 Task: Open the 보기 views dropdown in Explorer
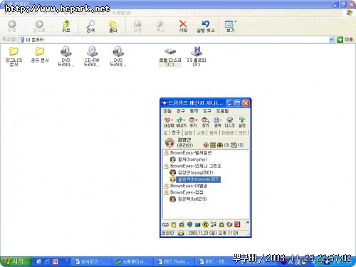(230, 26)
